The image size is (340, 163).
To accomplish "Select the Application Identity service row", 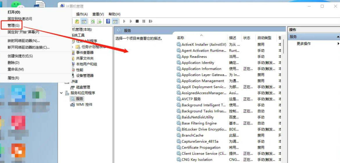I will [x=228, y=63].
